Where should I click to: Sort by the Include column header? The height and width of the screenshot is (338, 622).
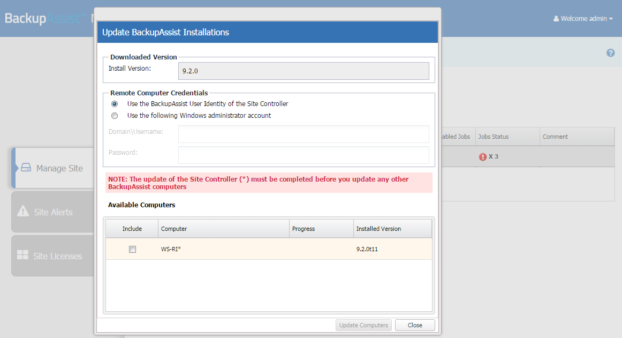[132, 229]
